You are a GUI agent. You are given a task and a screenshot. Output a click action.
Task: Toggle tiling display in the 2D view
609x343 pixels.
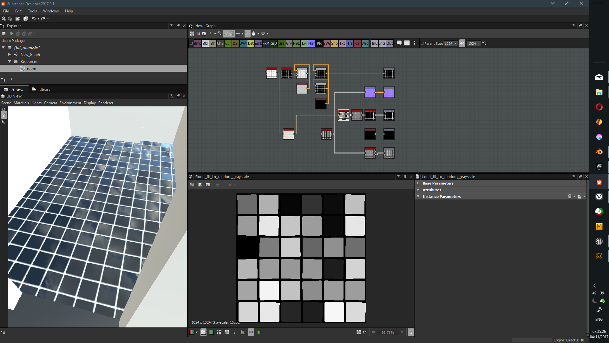click(219, 332)
